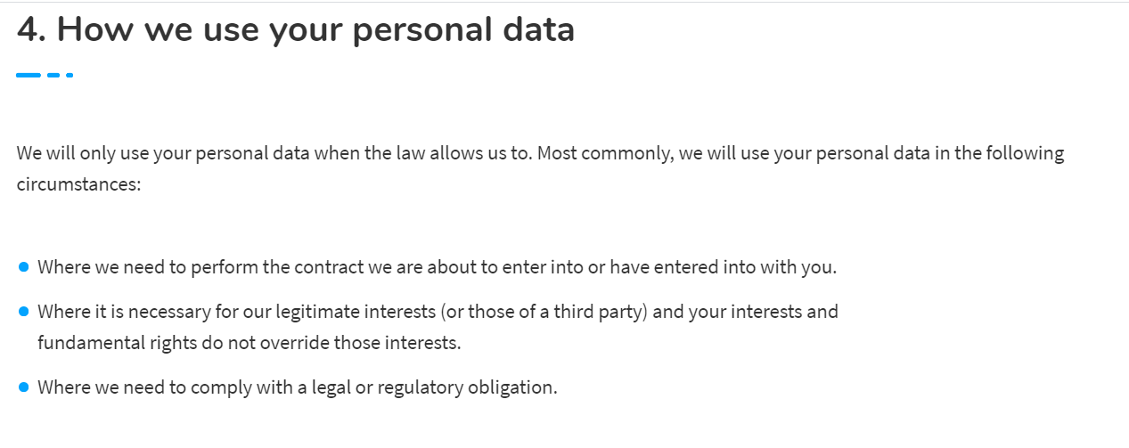Click the words "personal data" in the heading

pyautogui.click(x=463, y=29)
